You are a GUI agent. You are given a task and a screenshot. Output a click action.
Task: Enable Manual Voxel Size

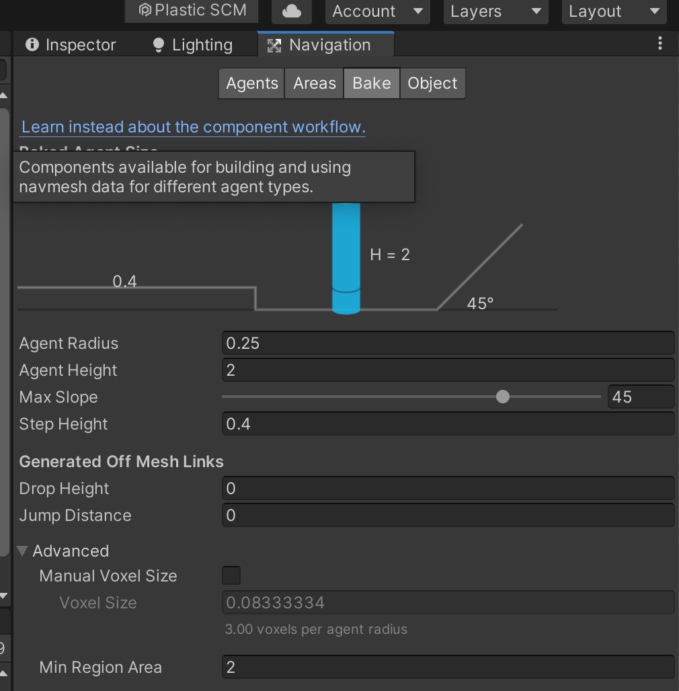(231, 575)
